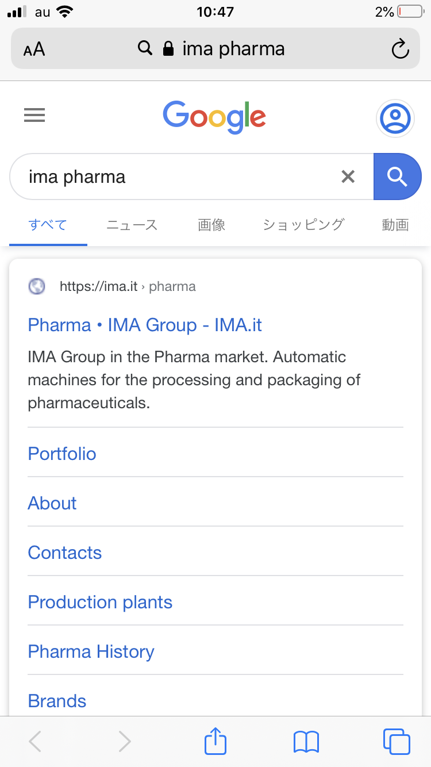This screenshot has width=431, height=767.
Task: Open the Portfolio sitelink
Action: tap(62, 454)
